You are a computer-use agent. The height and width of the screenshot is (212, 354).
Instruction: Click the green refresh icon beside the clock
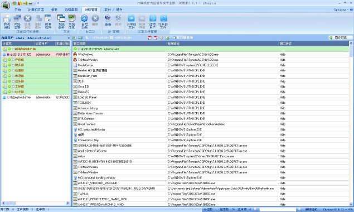click(167, 38)
